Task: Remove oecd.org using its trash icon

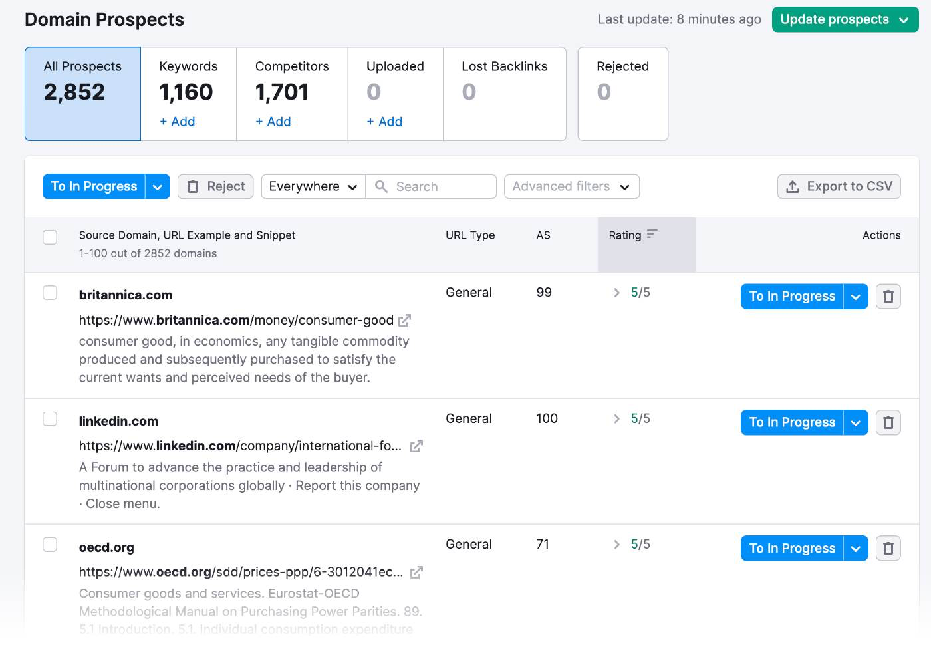Action: coord(888,548)
